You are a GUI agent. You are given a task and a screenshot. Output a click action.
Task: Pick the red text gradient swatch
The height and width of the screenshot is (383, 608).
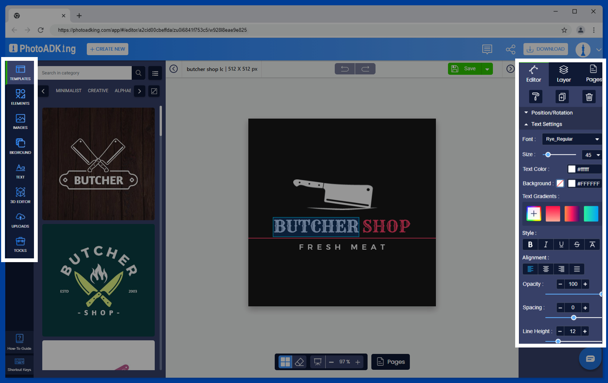click(553, 213)
